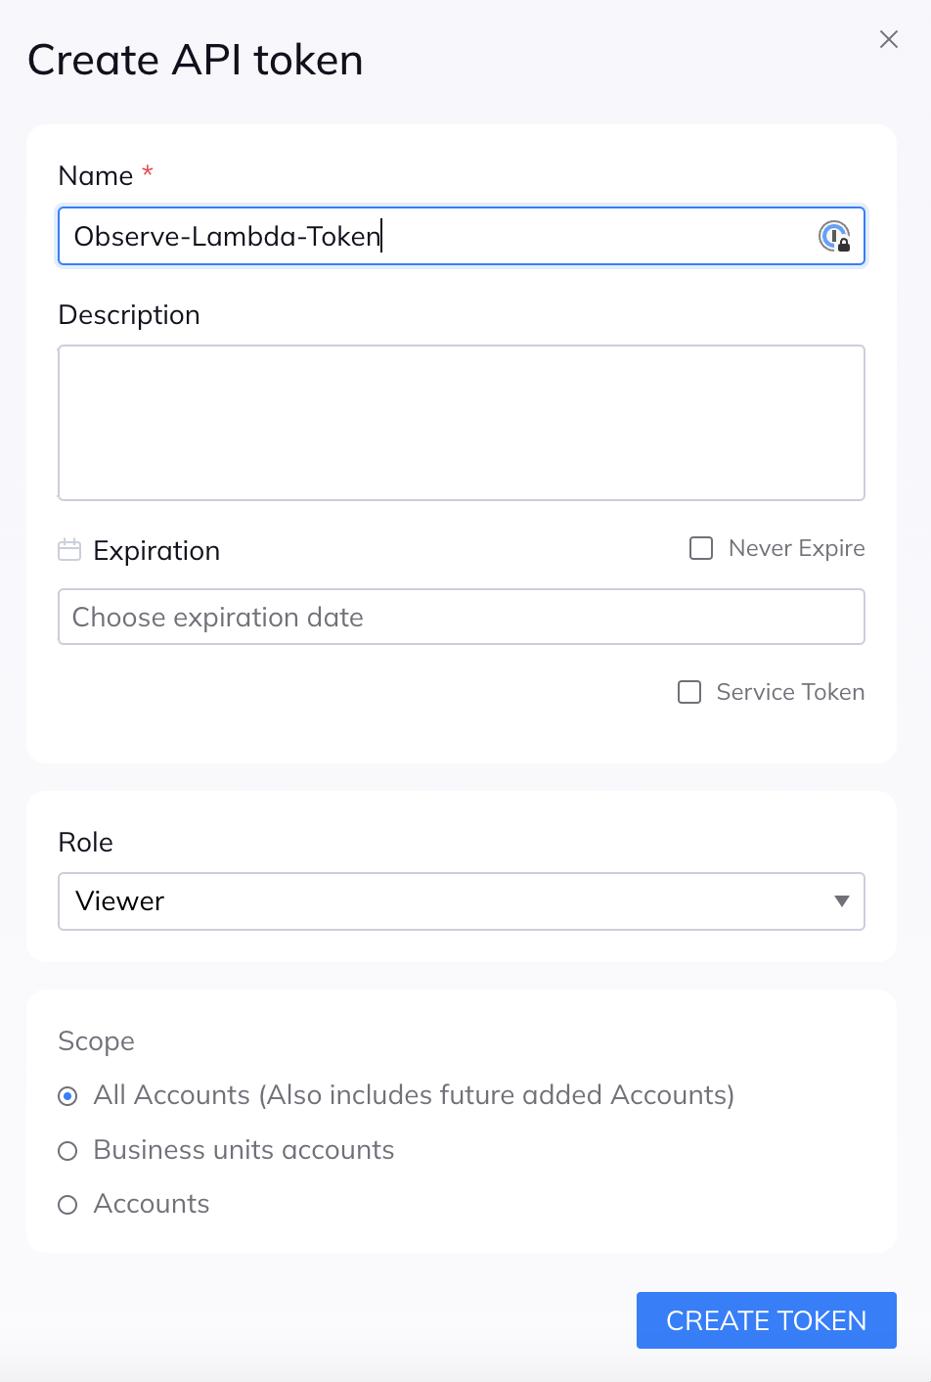This screenshot has height=1382, width=931.
Task: Click the calendar icon beside Expiration
Action: pyautogui.click(x=69, y=550)
